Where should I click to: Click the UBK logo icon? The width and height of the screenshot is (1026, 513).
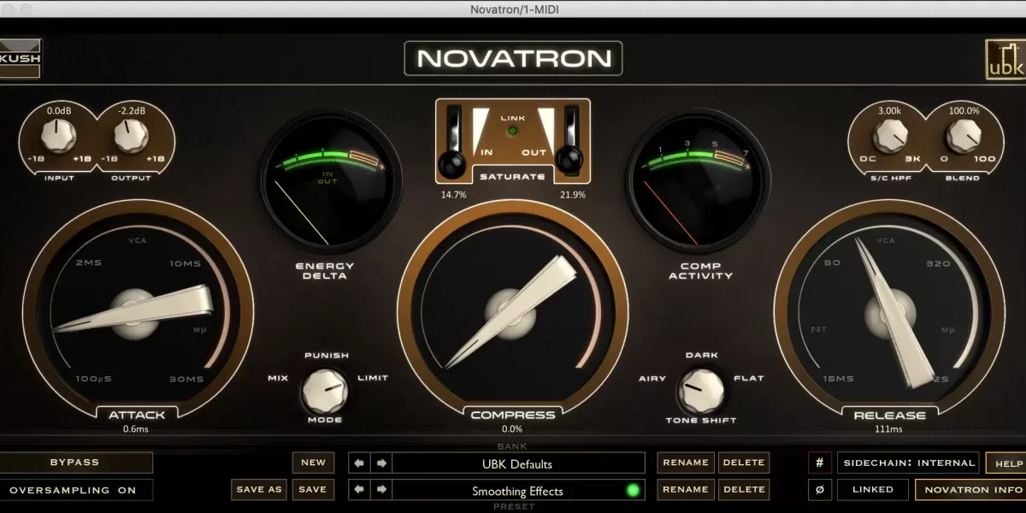click(1005, 60)
